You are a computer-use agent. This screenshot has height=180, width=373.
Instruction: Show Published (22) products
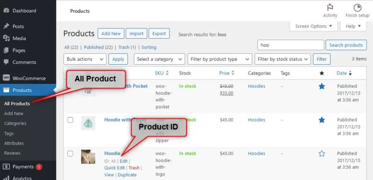click(98, 47)
